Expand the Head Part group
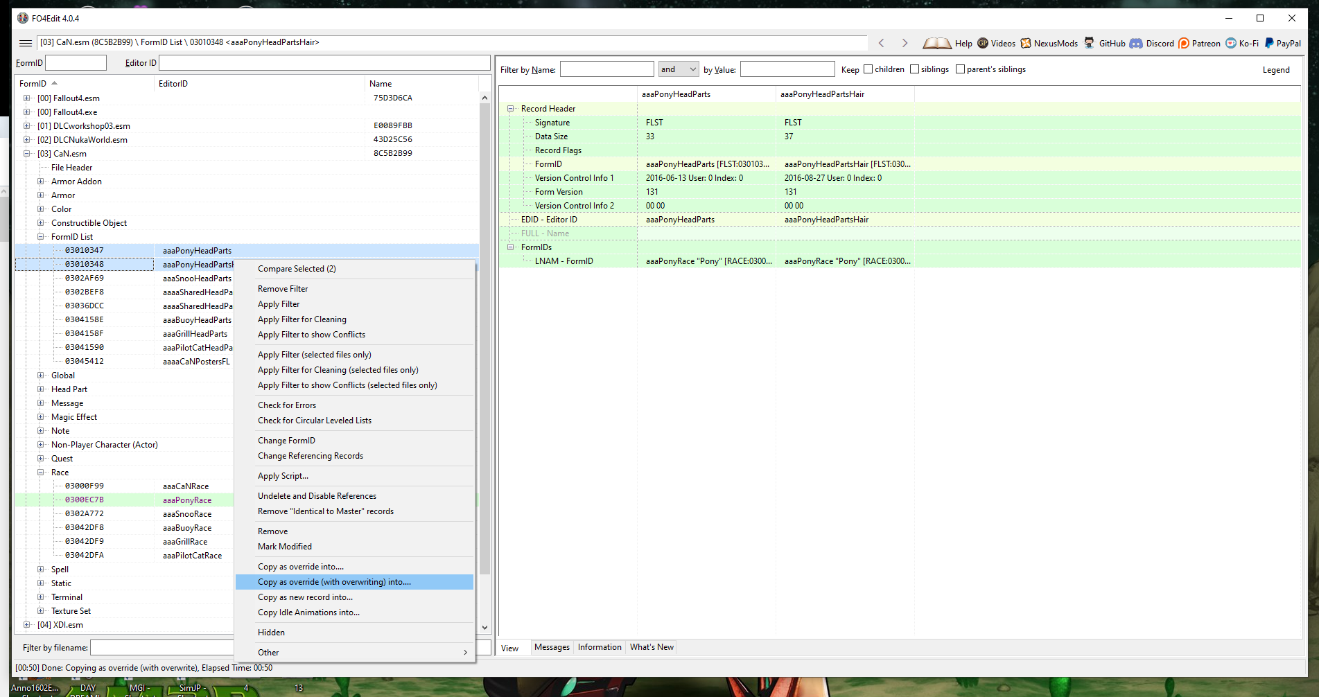 tap(41, 389)
